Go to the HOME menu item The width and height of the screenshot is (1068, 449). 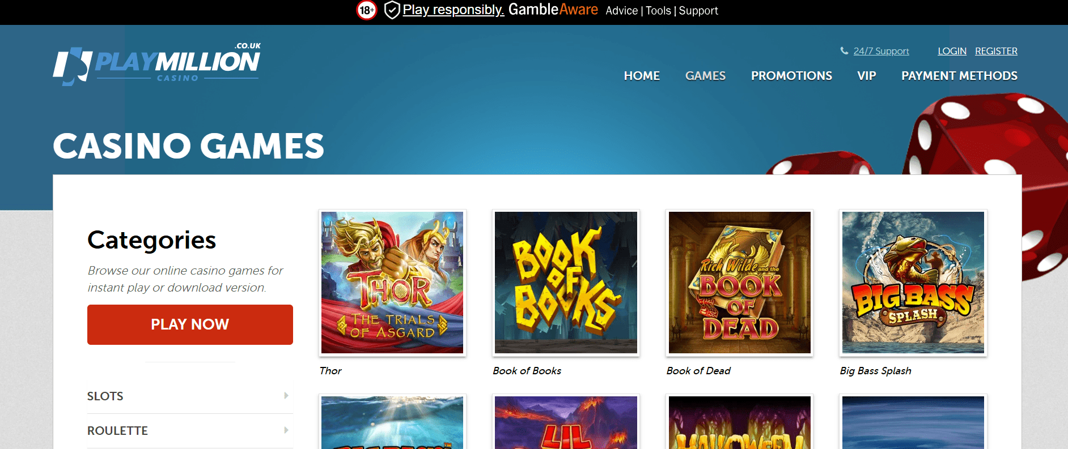pos(642,76)
